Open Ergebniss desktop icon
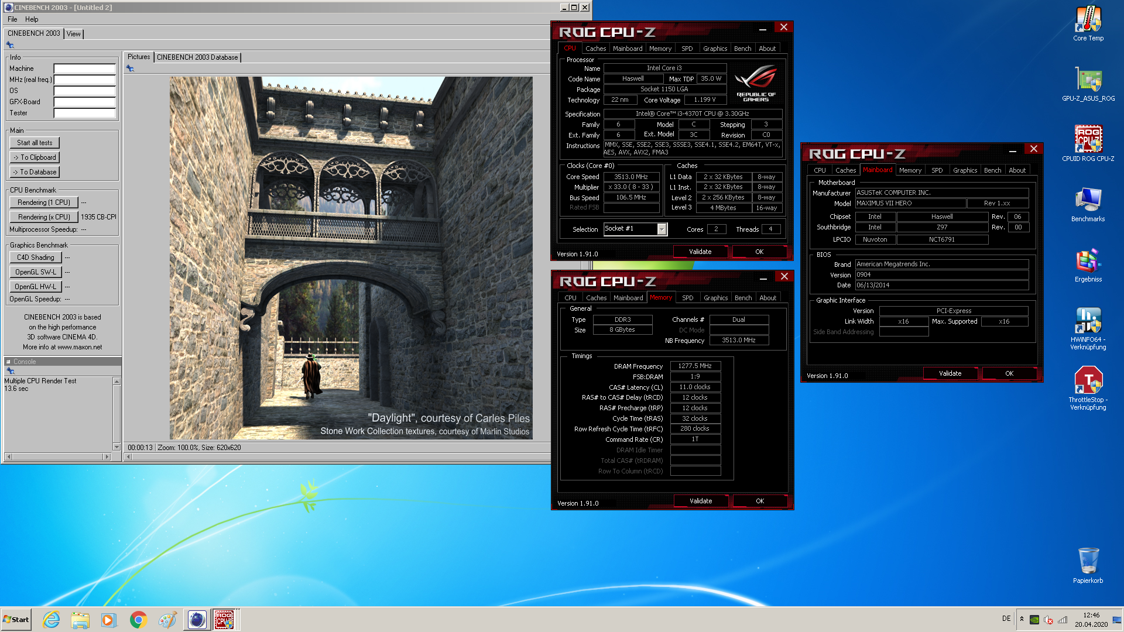Image resolution: width=1124 pixels, height=632 pixels. (x=1088, y=265)
